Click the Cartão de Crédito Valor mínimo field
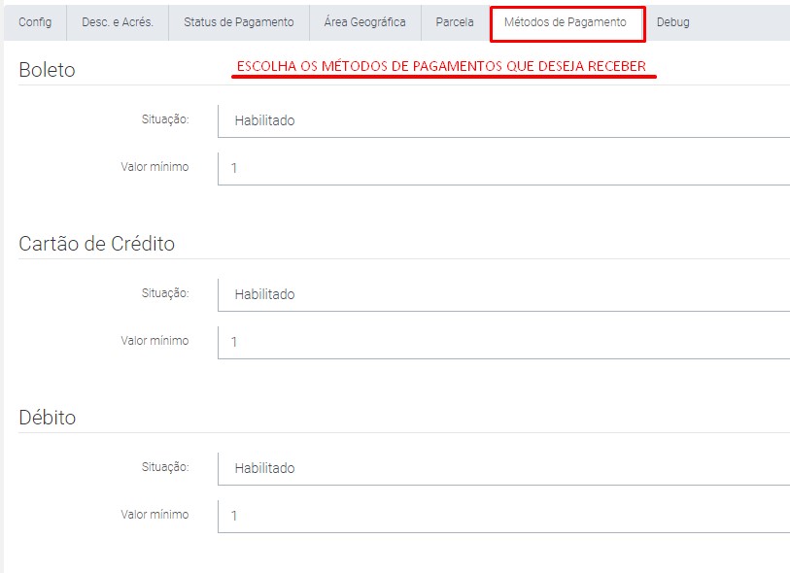790x573 pixels. 503,342
